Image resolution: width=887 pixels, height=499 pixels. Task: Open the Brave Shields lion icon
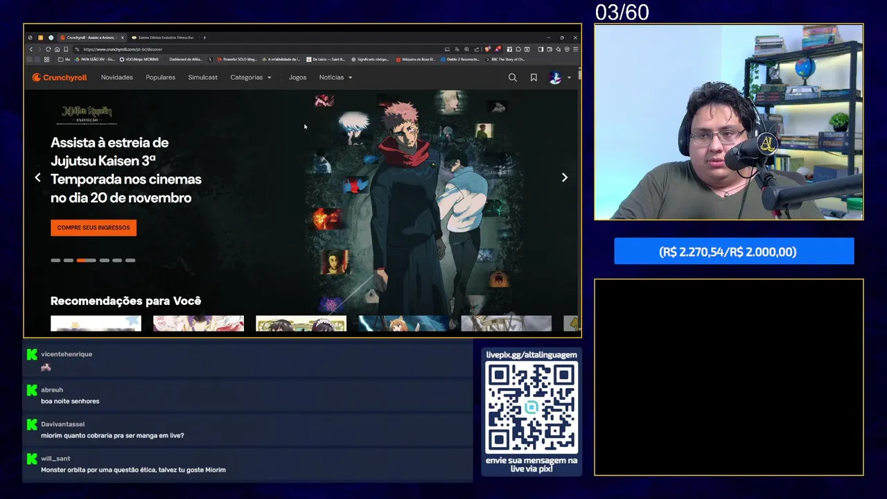(x=487, y=49)
